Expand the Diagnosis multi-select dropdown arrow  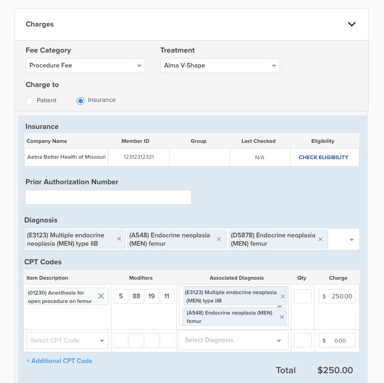[351, 240]
